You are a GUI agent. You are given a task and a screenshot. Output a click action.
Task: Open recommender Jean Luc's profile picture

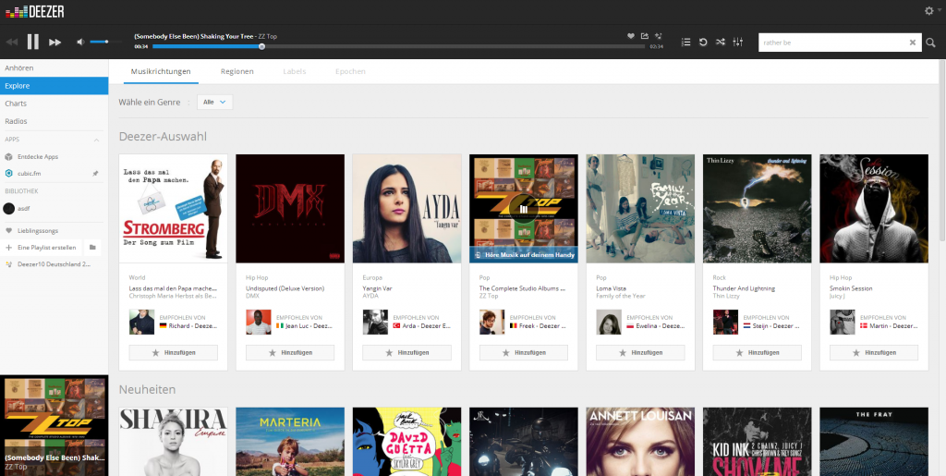pos(259,322)
